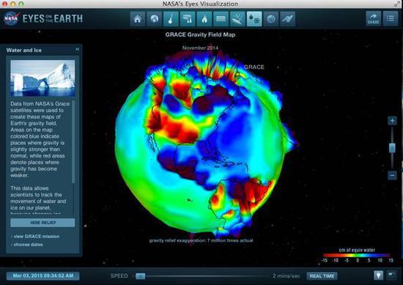Image resolution: width=403 pixels, height=285 pixels.
Task: Collapse the Water and Ice panel
Action: tap(77, 49)
